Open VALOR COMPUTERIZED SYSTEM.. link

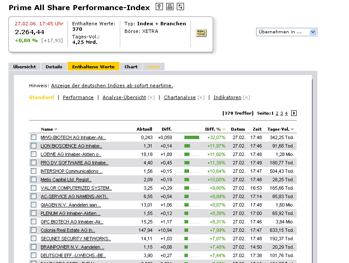click(x=76, y=188)
